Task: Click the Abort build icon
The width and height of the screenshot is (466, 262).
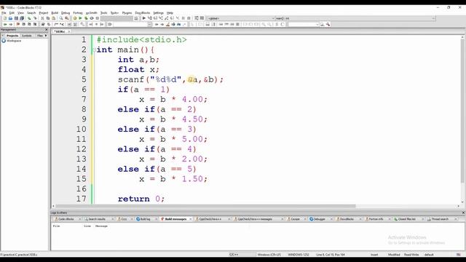Action: pos(97,18)
